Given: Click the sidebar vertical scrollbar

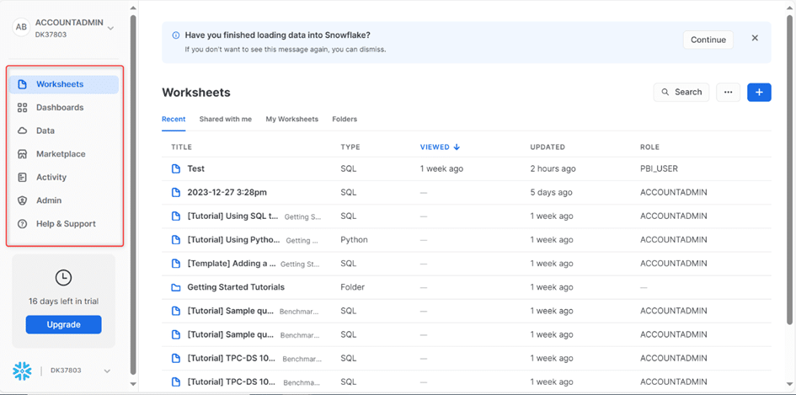Looking at the screenshot, I should tap(133, 195).
